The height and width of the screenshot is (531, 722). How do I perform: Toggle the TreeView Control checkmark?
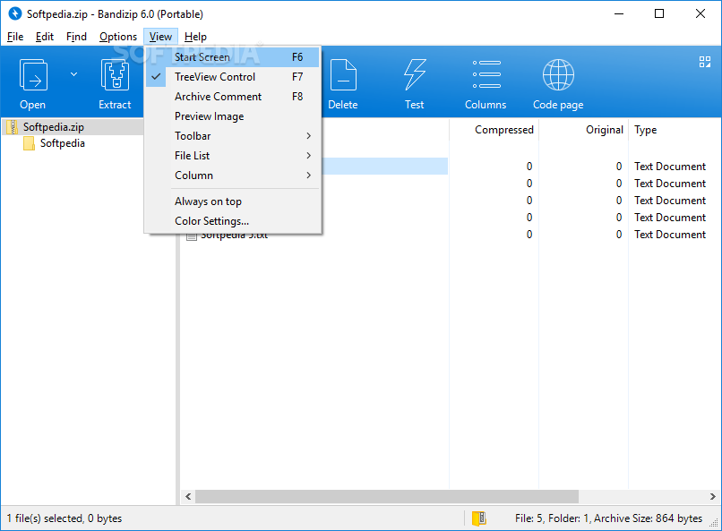click(156, 77)
